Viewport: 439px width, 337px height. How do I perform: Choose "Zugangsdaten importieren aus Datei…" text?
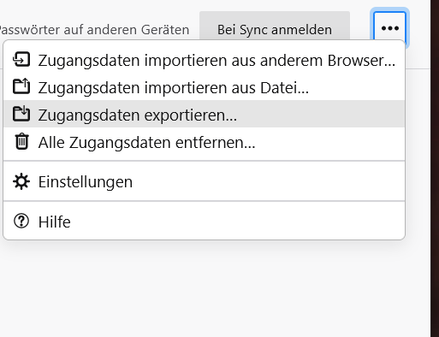tap(174, 87)
